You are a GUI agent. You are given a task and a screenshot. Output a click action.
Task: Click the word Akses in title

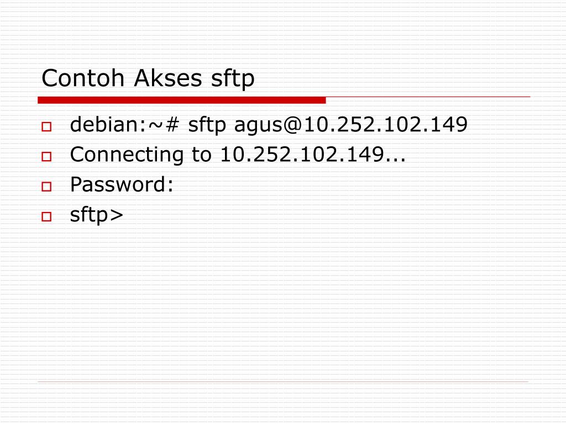click(x=168, y=78)
